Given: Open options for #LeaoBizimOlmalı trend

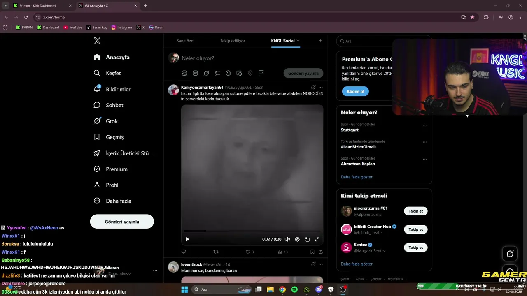Looking at the screenshot, I should click(x=425, y=142).
